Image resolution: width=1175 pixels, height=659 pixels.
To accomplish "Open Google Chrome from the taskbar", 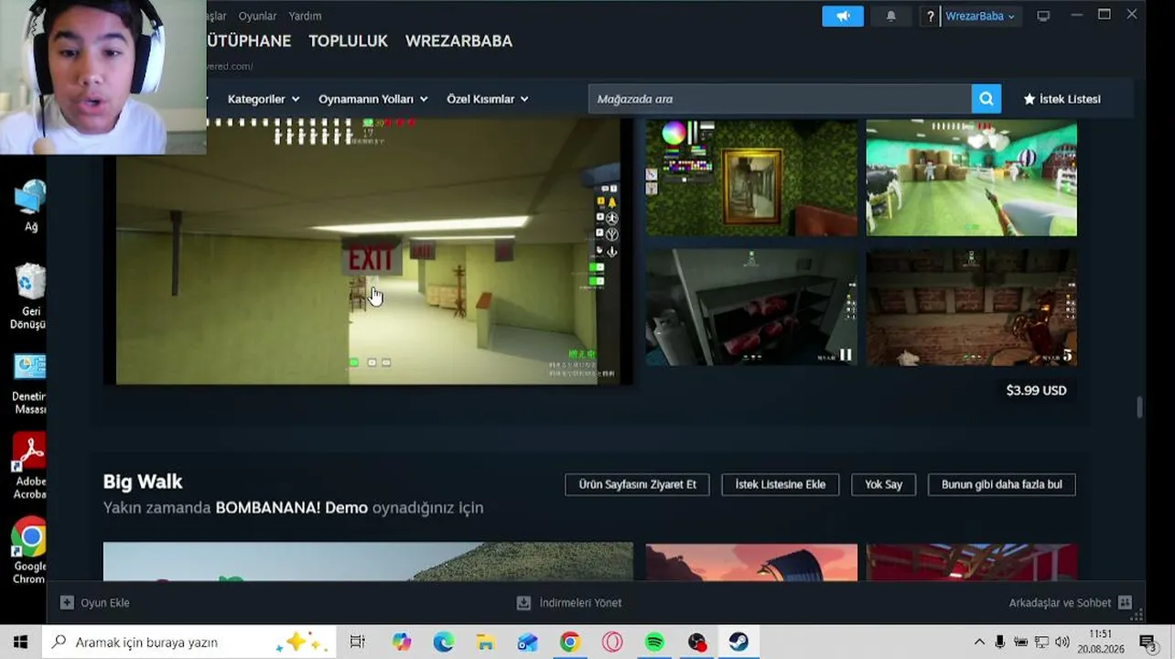I will pos(569,643).
